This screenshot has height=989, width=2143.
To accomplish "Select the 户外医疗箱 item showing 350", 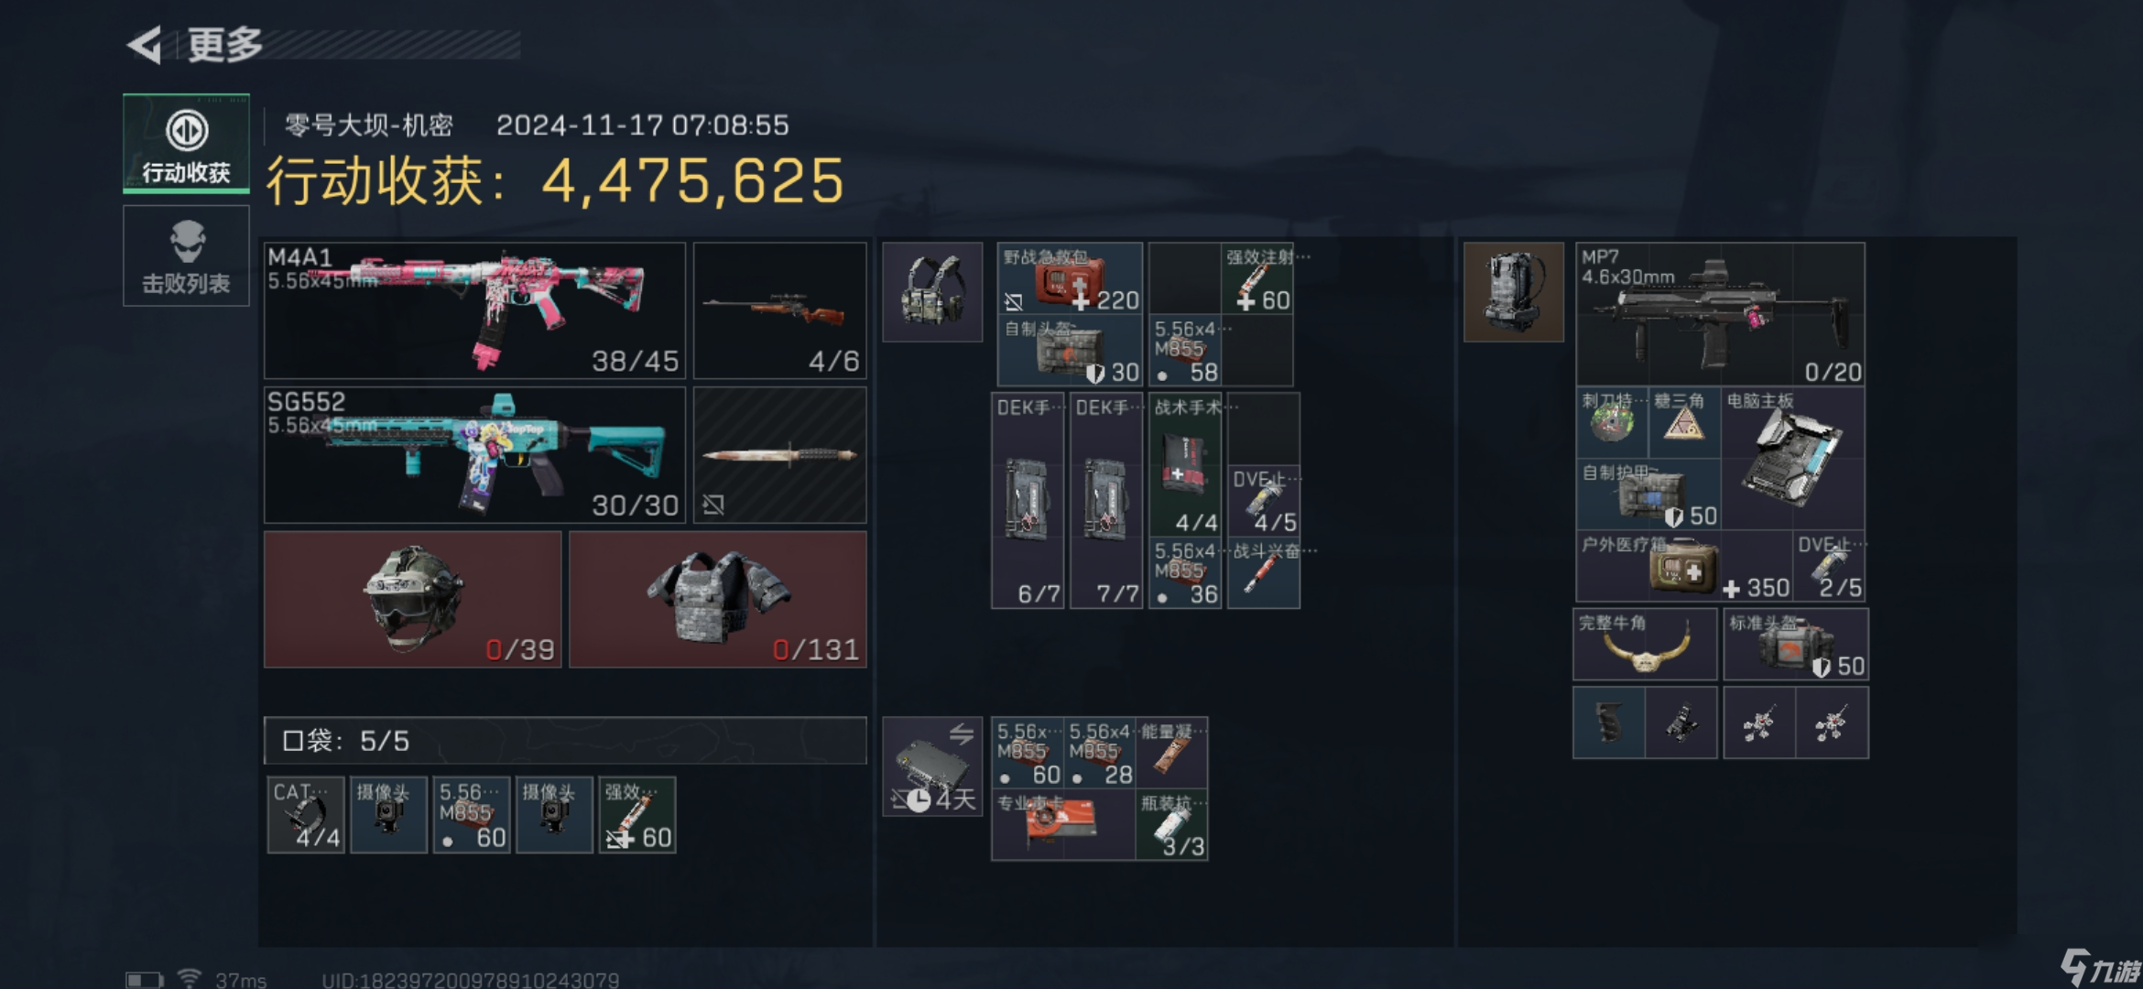I will pos(1684,566).
